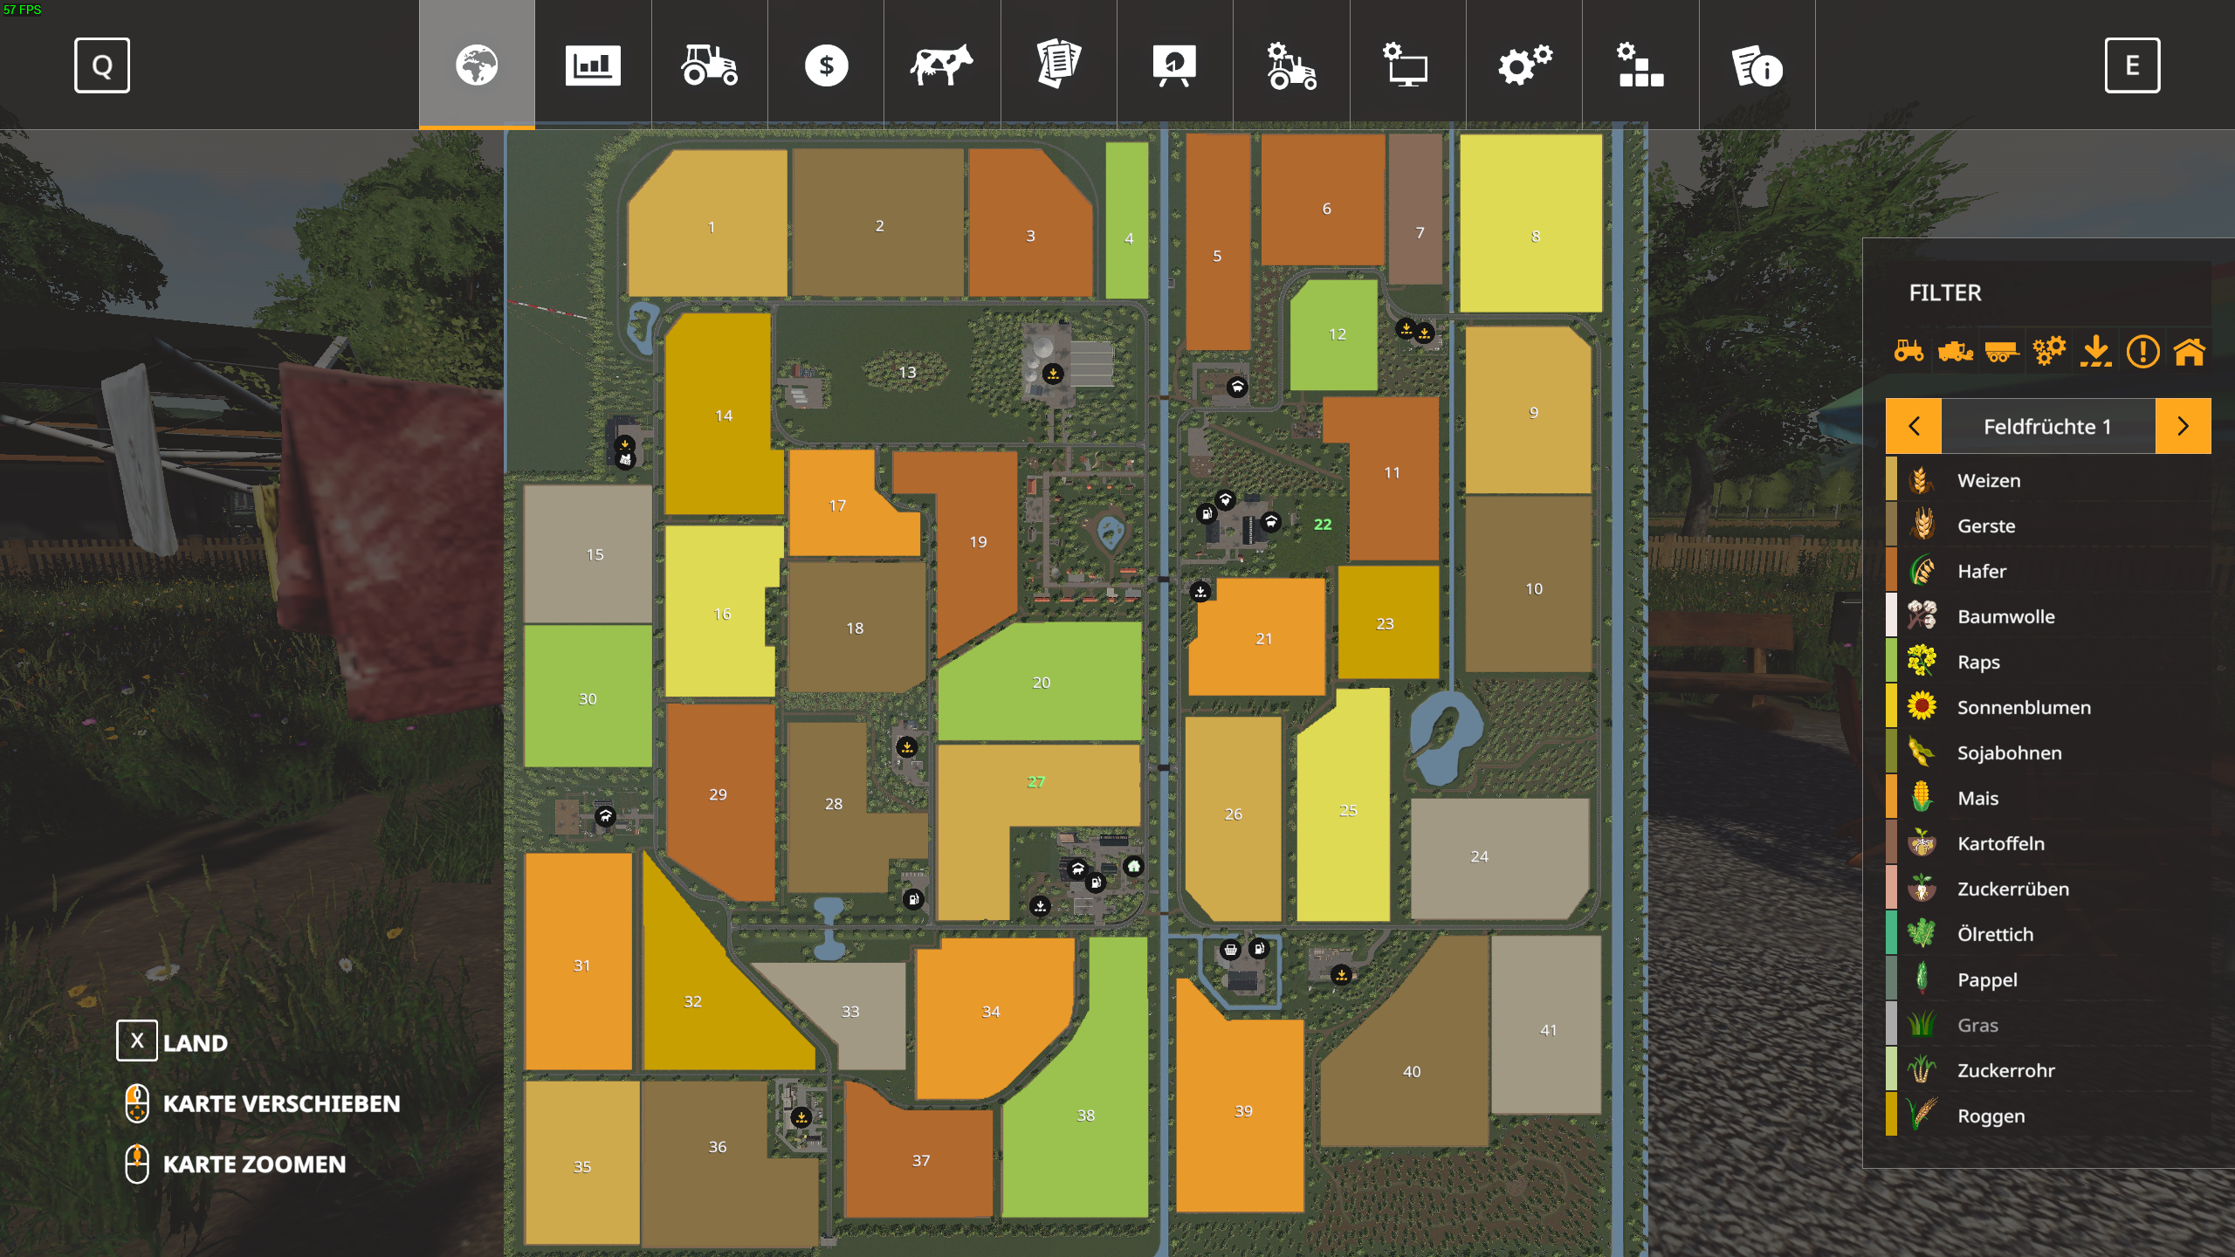Click the Pappel poplar icon
Viewport: 2235px width, 1257px height.
1922,979
